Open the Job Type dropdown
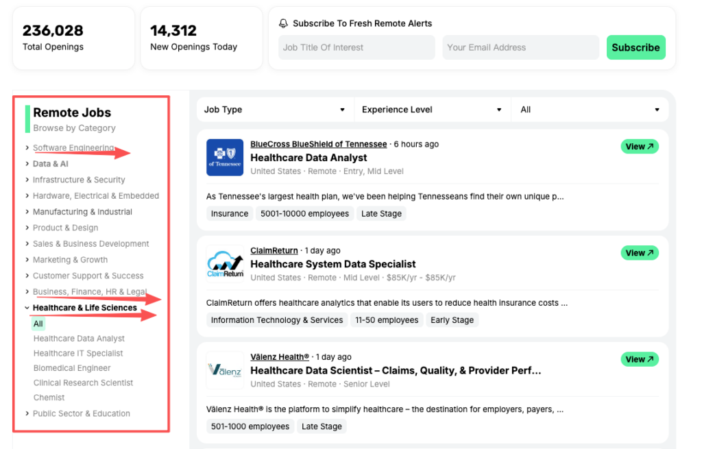 [274, 109]
